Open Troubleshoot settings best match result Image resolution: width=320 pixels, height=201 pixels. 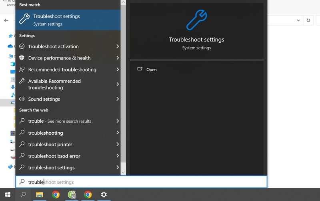click(x=68, y=20)
